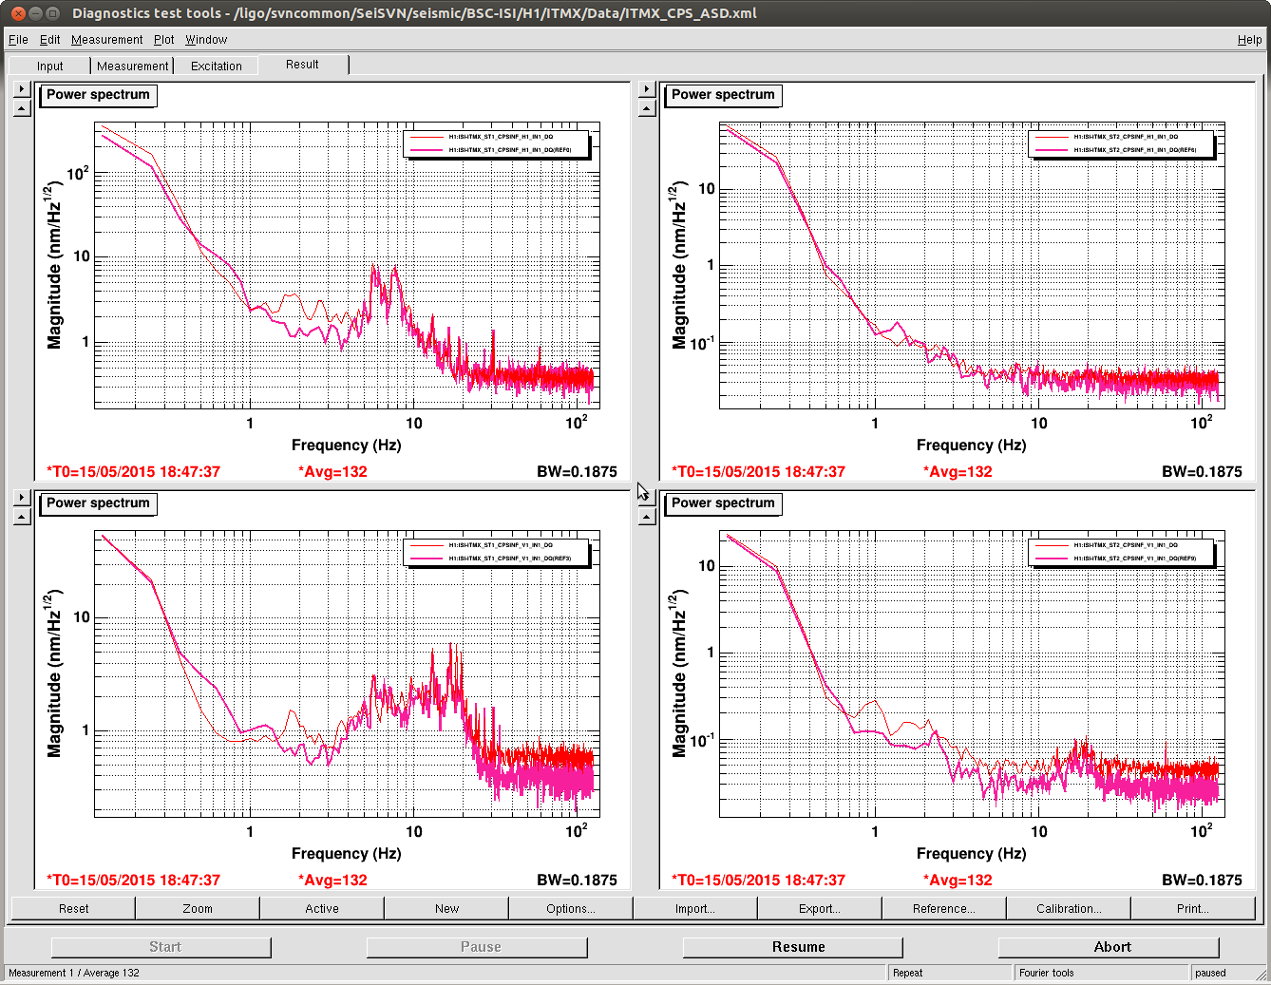The width and height of the screenshot is (1271, 985).
Task: Click the up-arrow icon of top-left plot
Action: [x=22, y=108]
